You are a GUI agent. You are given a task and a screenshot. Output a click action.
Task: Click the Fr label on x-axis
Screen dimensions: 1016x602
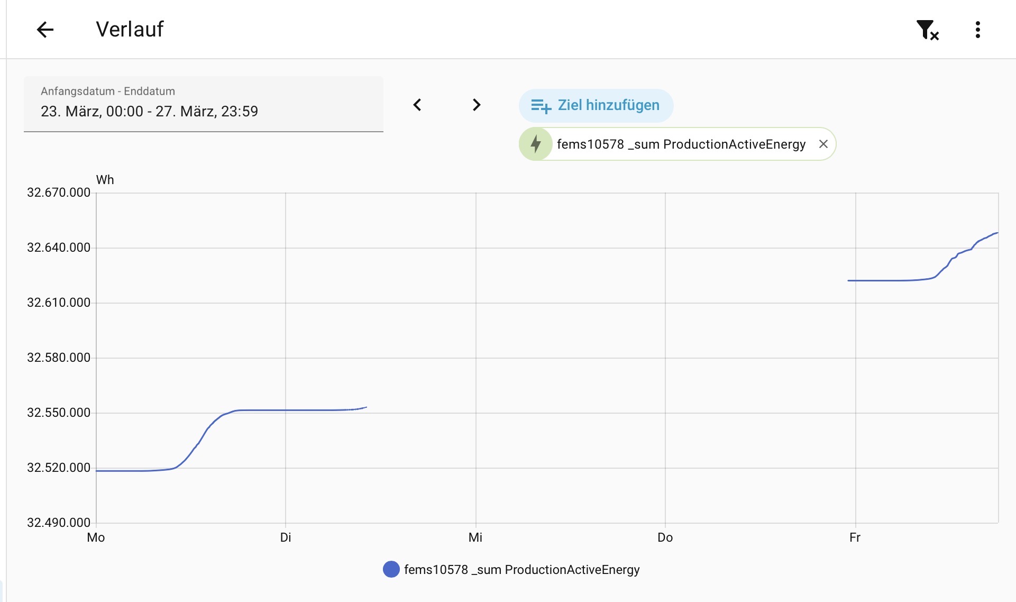click(x=855, y=537)
